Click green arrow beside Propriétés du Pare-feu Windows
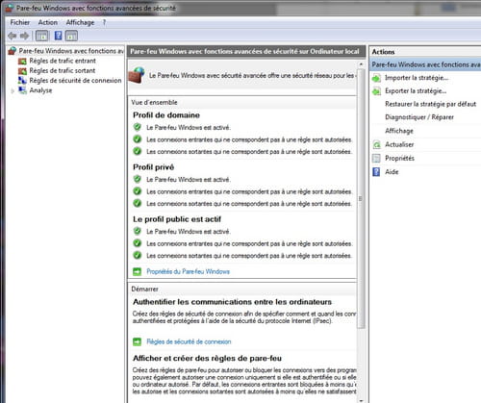The image size is (481, 403). [x=137, y=272]
